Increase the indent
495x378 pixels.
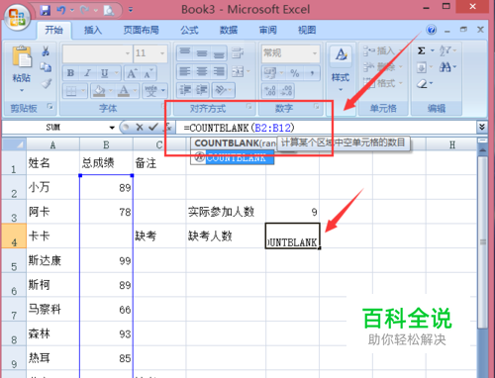202,90
